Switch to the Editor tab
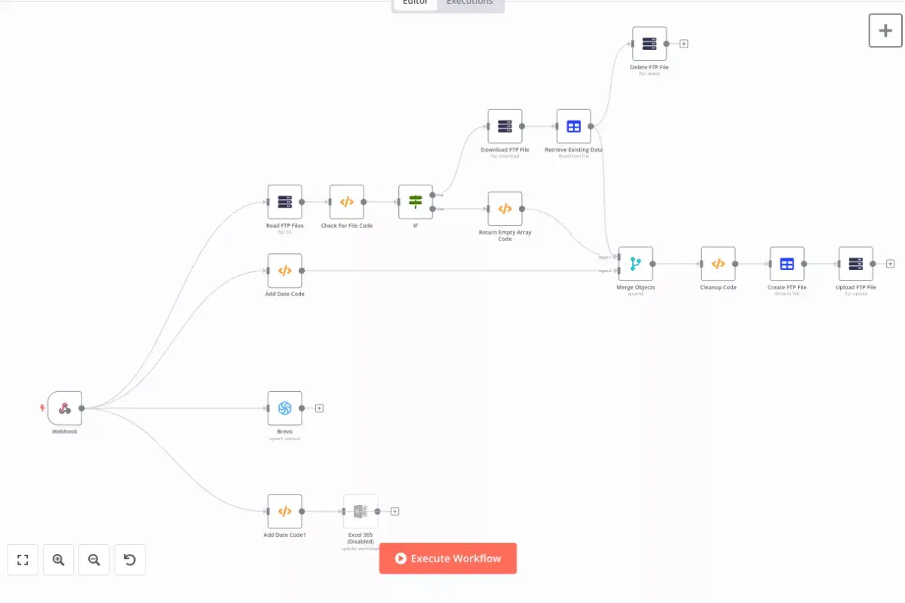 416,3
